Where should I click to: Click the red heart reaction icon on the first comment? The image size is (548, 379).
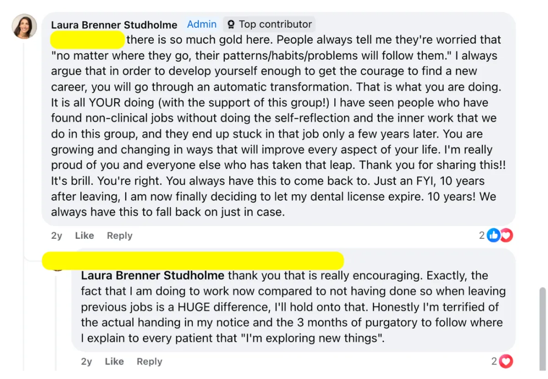point(506,235)
